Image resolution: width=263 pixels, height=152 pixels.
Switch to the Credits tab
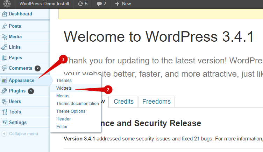coord(123,102)
